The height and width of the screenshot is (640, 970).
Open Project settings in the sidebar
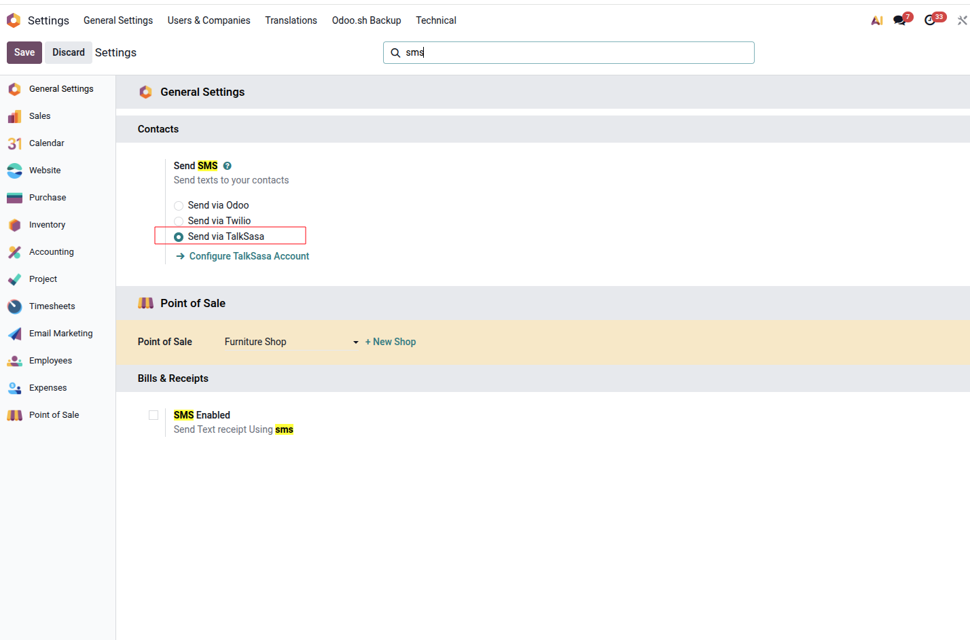point(58,279)
